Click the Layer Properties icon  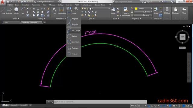tap(76, 9)
